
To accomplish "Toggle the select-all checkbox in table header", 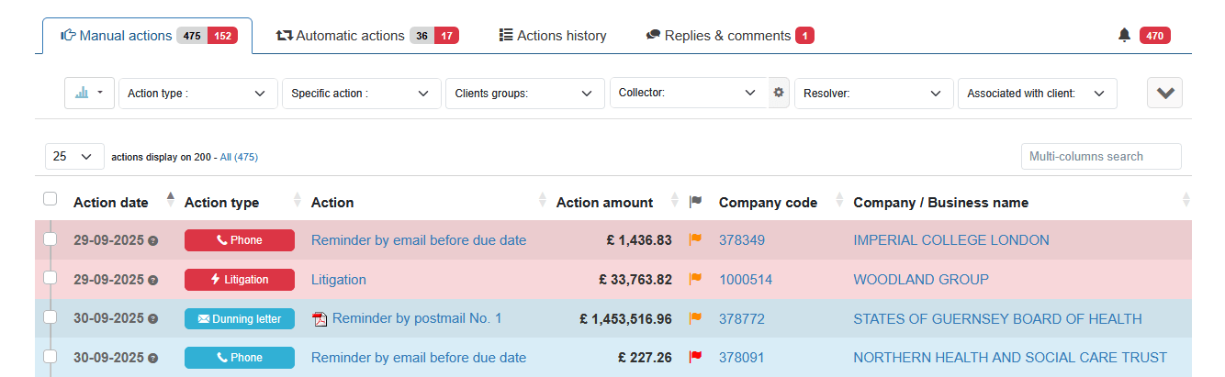I will point(51,199).
